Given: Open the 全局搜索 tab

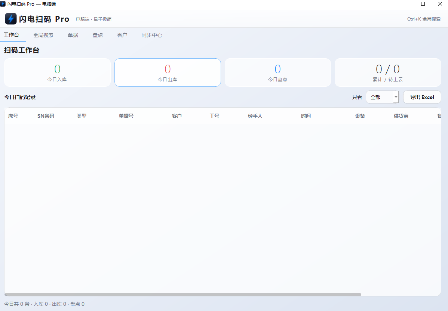Looking at the screenshot, I should point(43,35).
